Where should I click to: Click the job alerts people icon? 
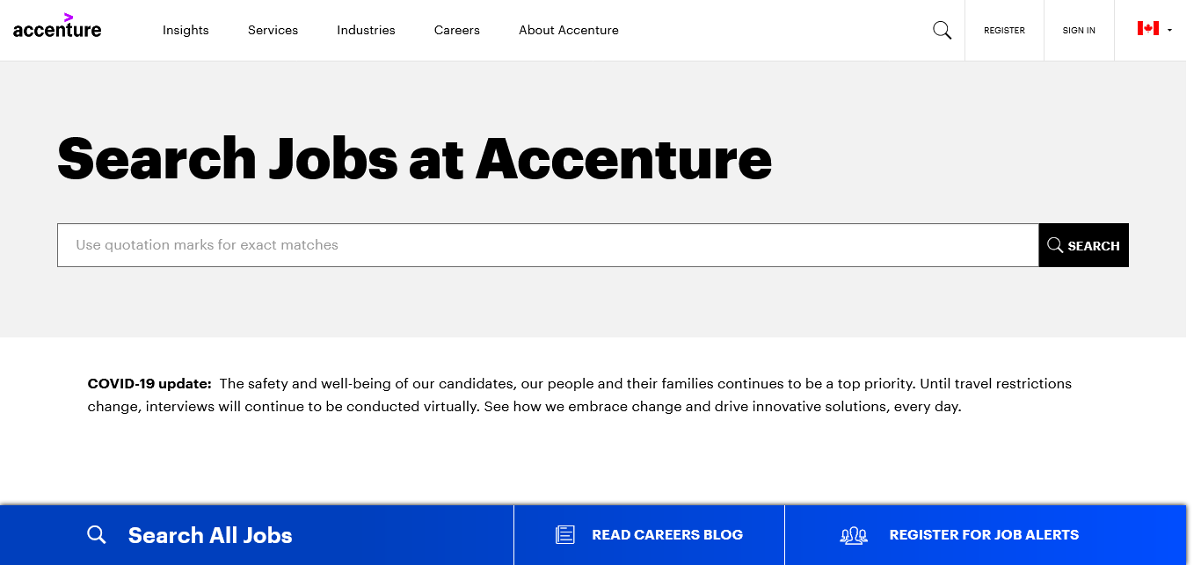(854, 535)
